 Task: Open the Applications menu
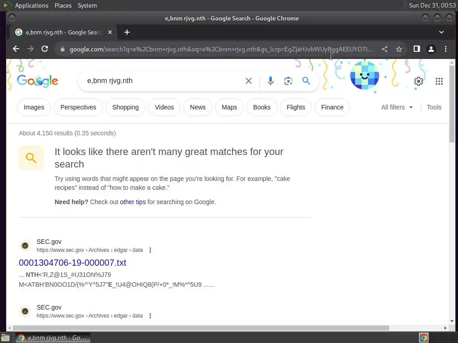coord(32,5)
